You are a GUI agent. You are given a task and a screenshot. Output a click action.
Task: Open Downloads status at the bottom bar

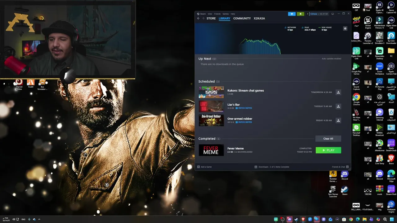[272, 167]
